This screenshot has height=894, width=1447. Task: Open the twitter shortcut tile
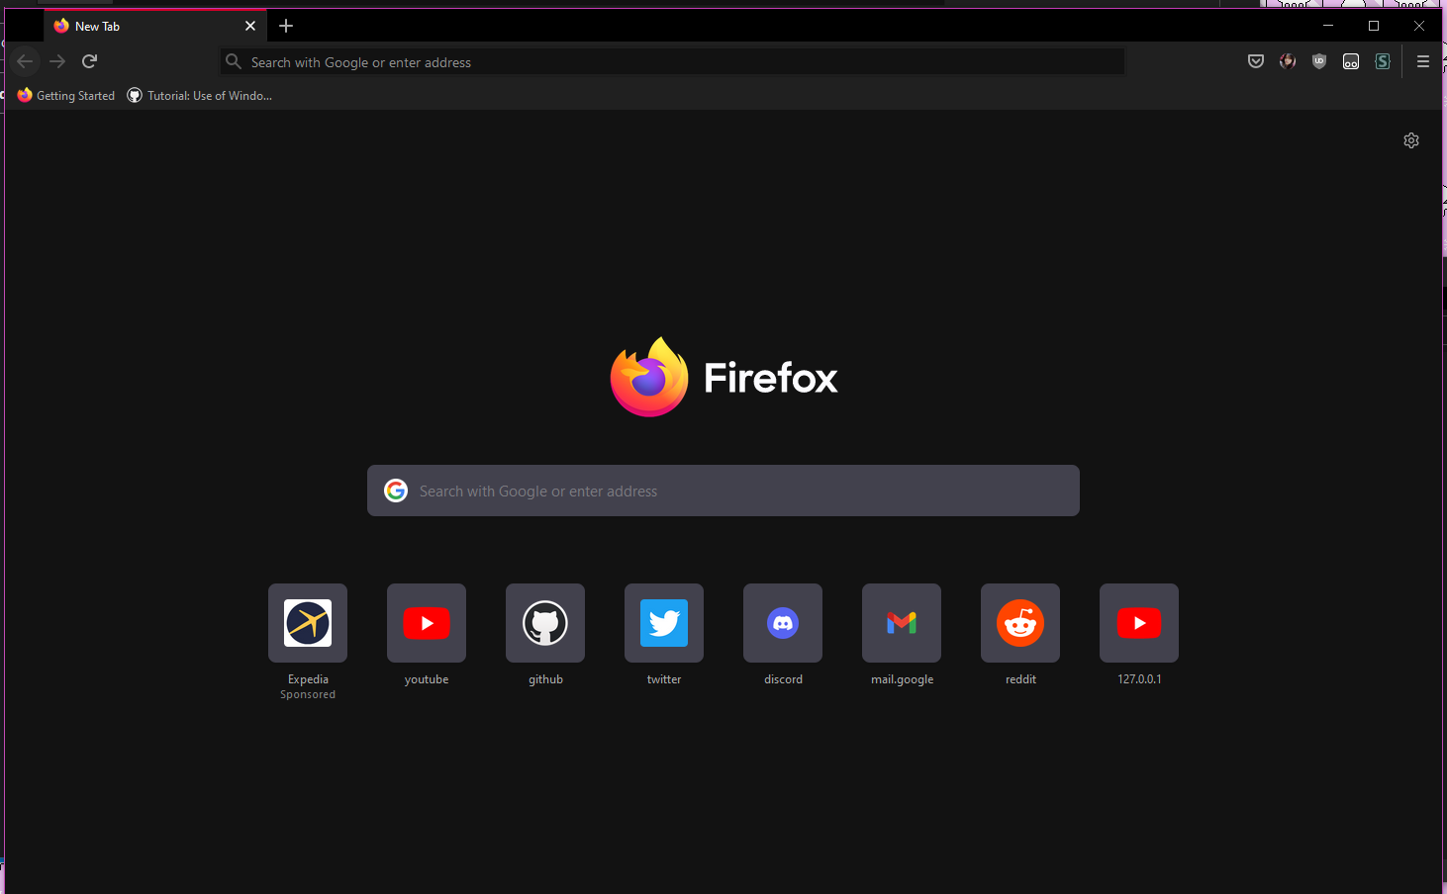coord(664,623)
